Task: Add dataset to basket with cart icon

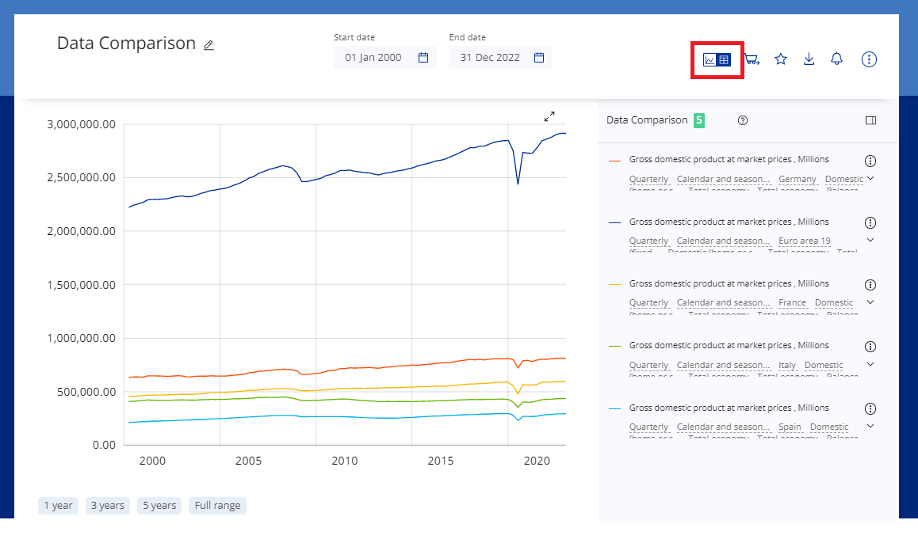Action: tap(752, 59)
